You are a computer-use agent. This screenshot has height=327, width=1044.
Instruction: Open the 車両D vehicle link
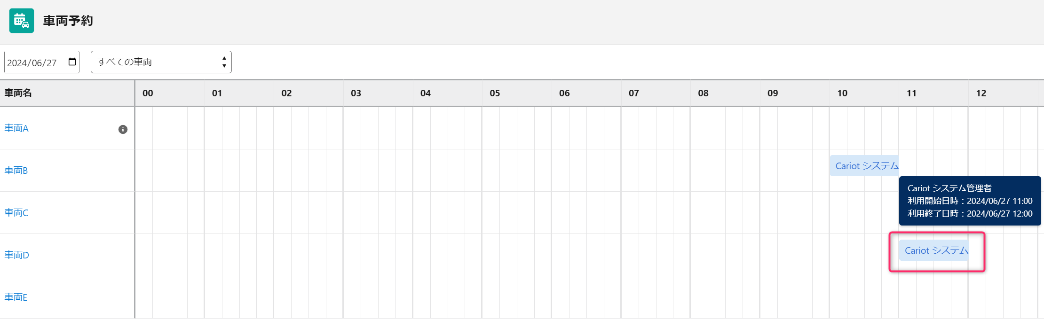tap(17, 255)
